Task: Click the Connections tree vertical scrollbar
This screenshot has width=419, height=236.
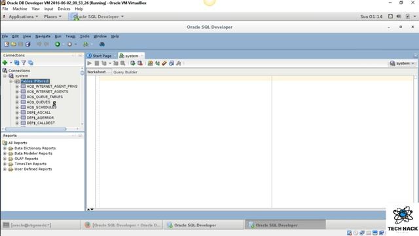Action: [82, 73]
